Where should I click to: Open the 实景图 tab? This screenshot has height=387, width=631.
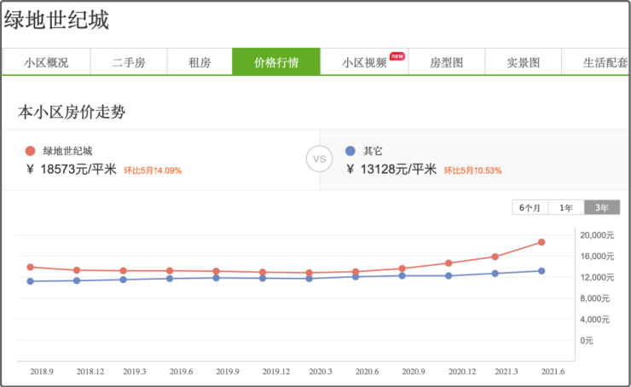pos(523,63)
